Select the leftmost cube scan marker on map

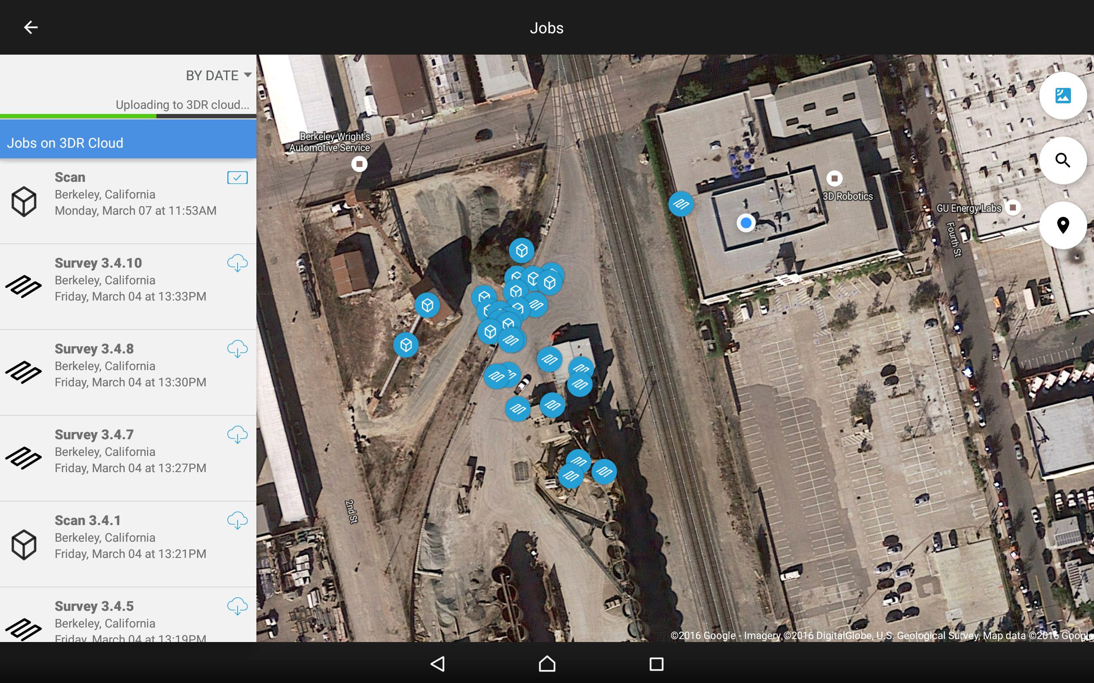coord(406,345)
